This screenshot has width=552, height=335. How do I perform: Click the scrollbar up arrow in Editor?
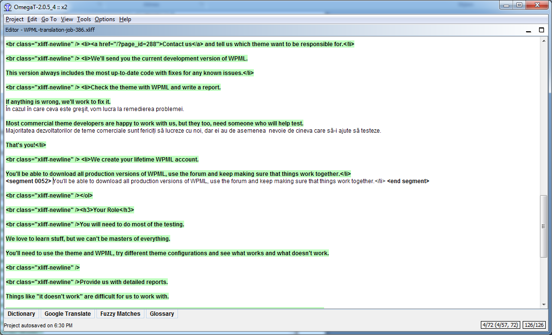tap(544, 41)
